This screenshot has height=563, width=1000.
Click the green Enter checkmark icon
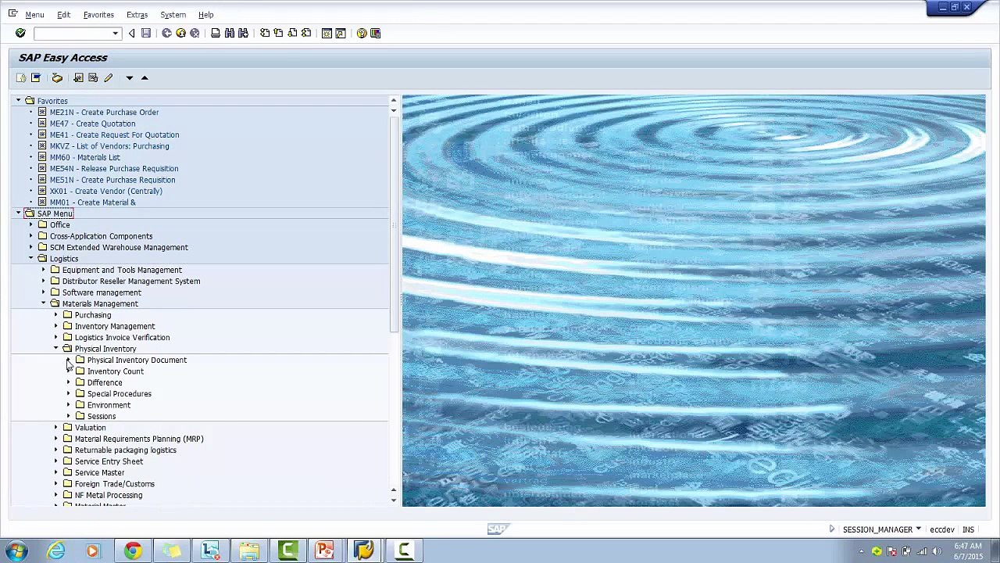pyautogui.click(x=20, y=33)
